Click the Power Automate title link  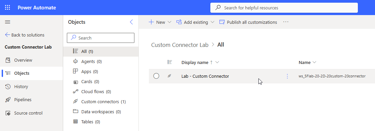point(37,8)
